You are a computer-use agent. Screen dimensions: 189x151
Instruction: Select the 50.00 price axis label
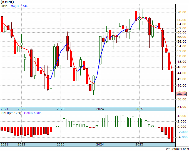[x=181, y=56]
